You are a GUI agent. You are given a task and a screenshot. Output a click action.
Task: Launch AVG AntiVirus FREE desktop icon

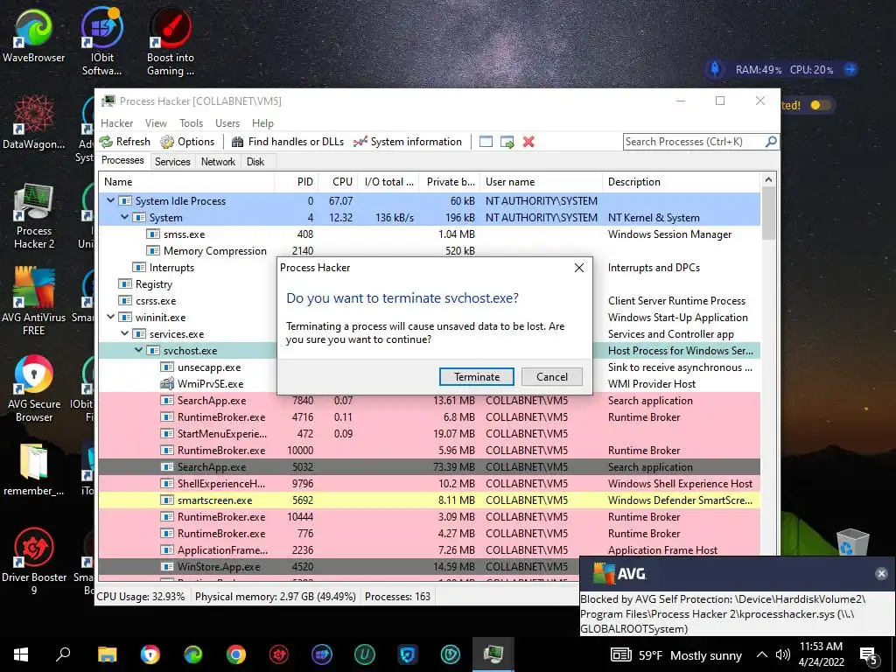(x=34, y=301)
